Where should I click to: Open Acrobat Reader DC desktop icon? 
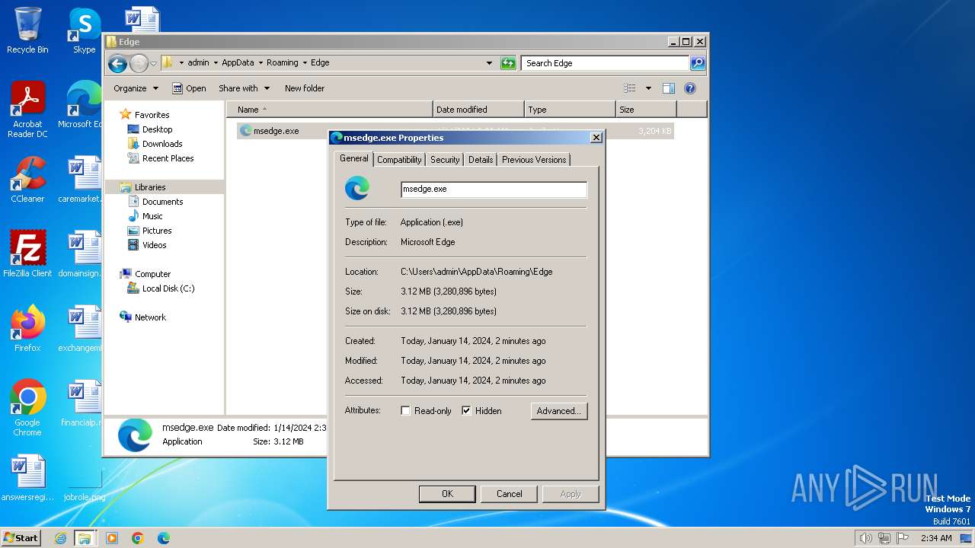(x=27, y=110)
